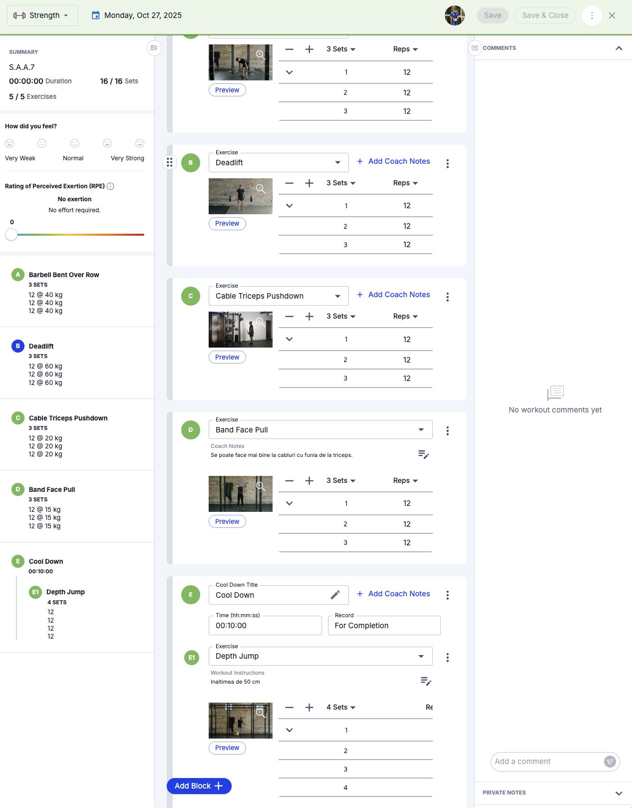Remove a set from Band Face Pull
The image size is (632, 808).
(x=290, y=481)
